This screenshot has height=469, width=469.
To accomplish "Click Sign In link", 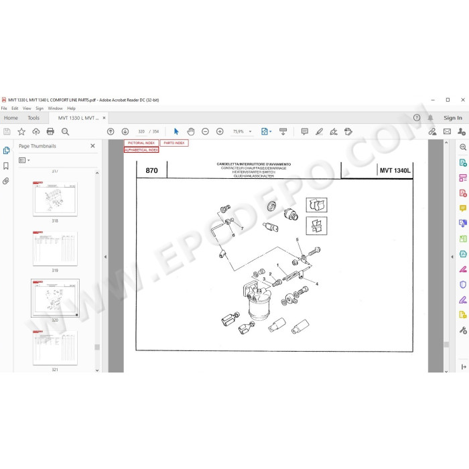I will point(453,118).
